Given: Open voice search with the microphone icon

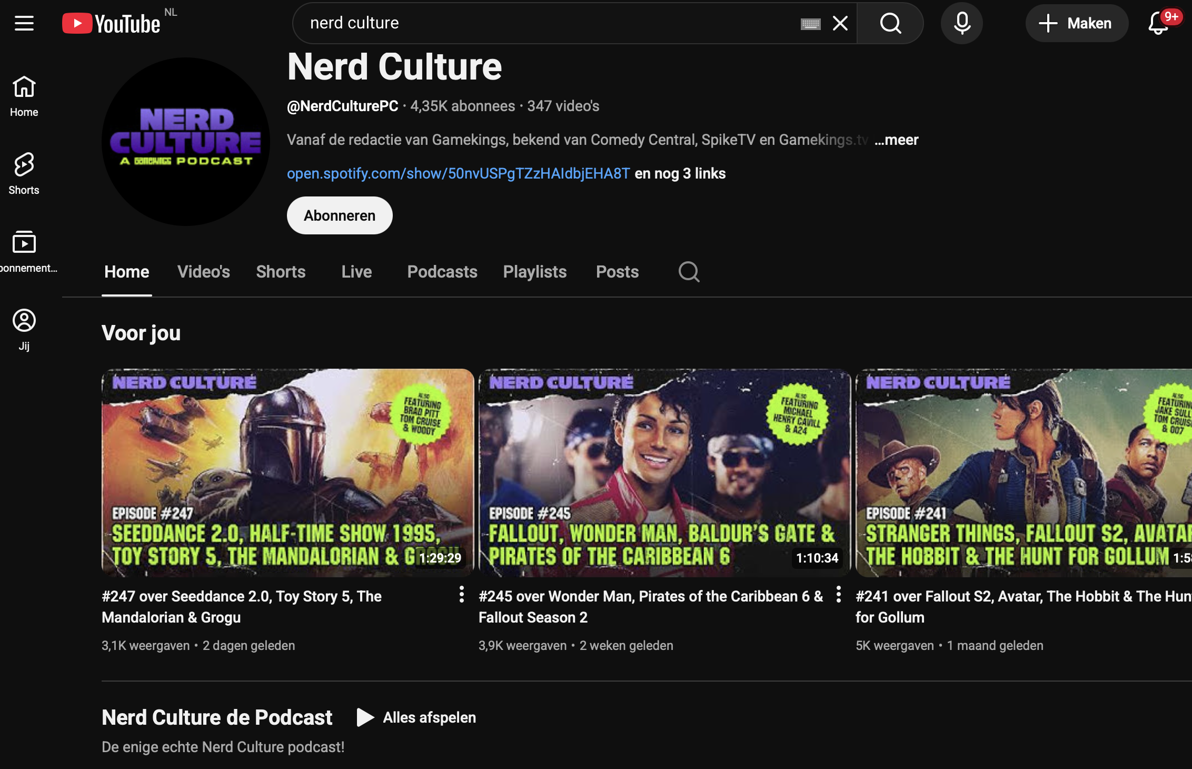Looking at the screenshot, I should click(962, 23).
